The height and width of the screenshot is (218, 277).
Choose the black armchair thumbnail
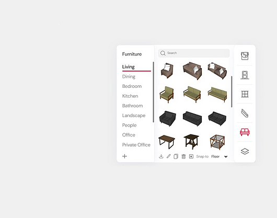coord(167,118)
